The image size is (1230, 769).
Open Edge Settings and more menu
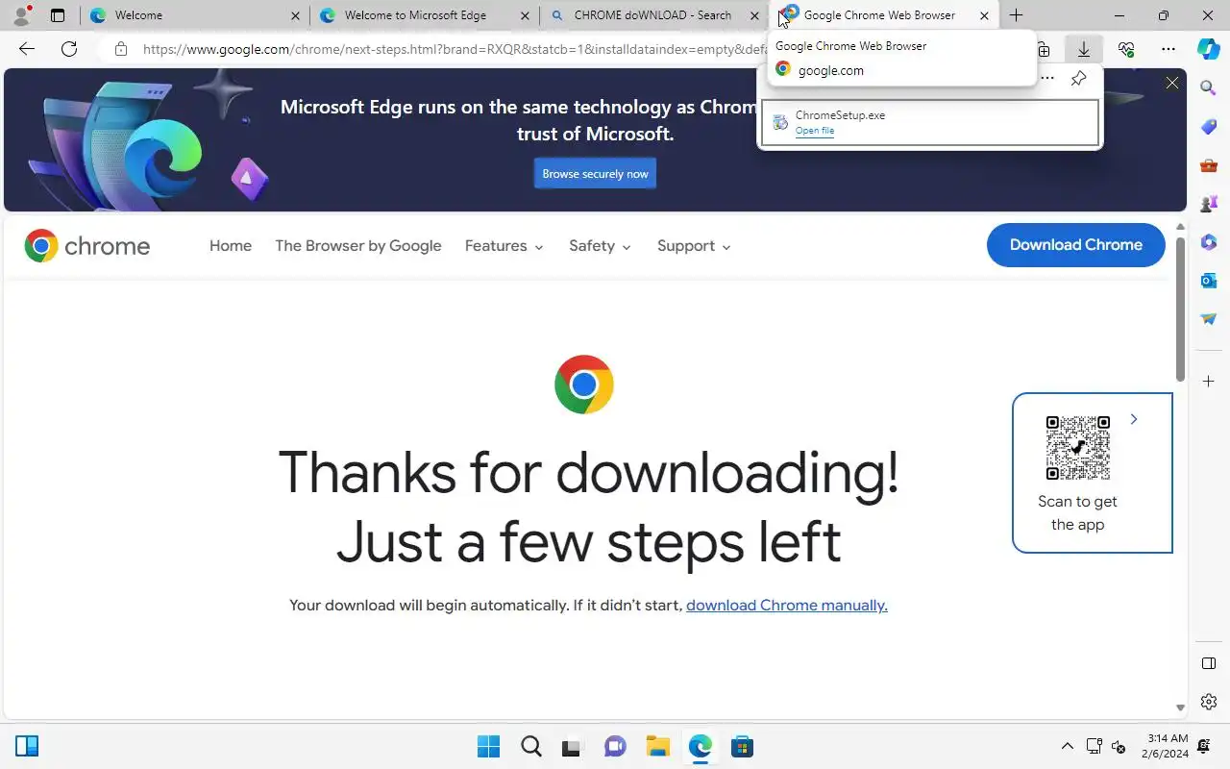point(1168,49)
